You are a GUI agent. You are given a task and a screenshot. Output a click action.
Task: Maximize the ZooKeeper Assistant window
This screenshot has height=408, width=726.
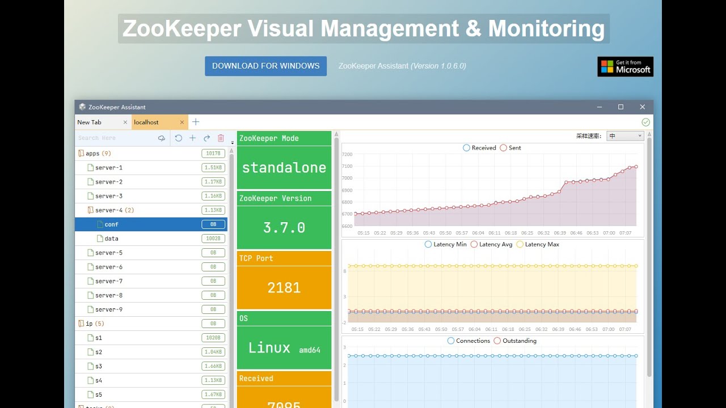click(621, 107)
